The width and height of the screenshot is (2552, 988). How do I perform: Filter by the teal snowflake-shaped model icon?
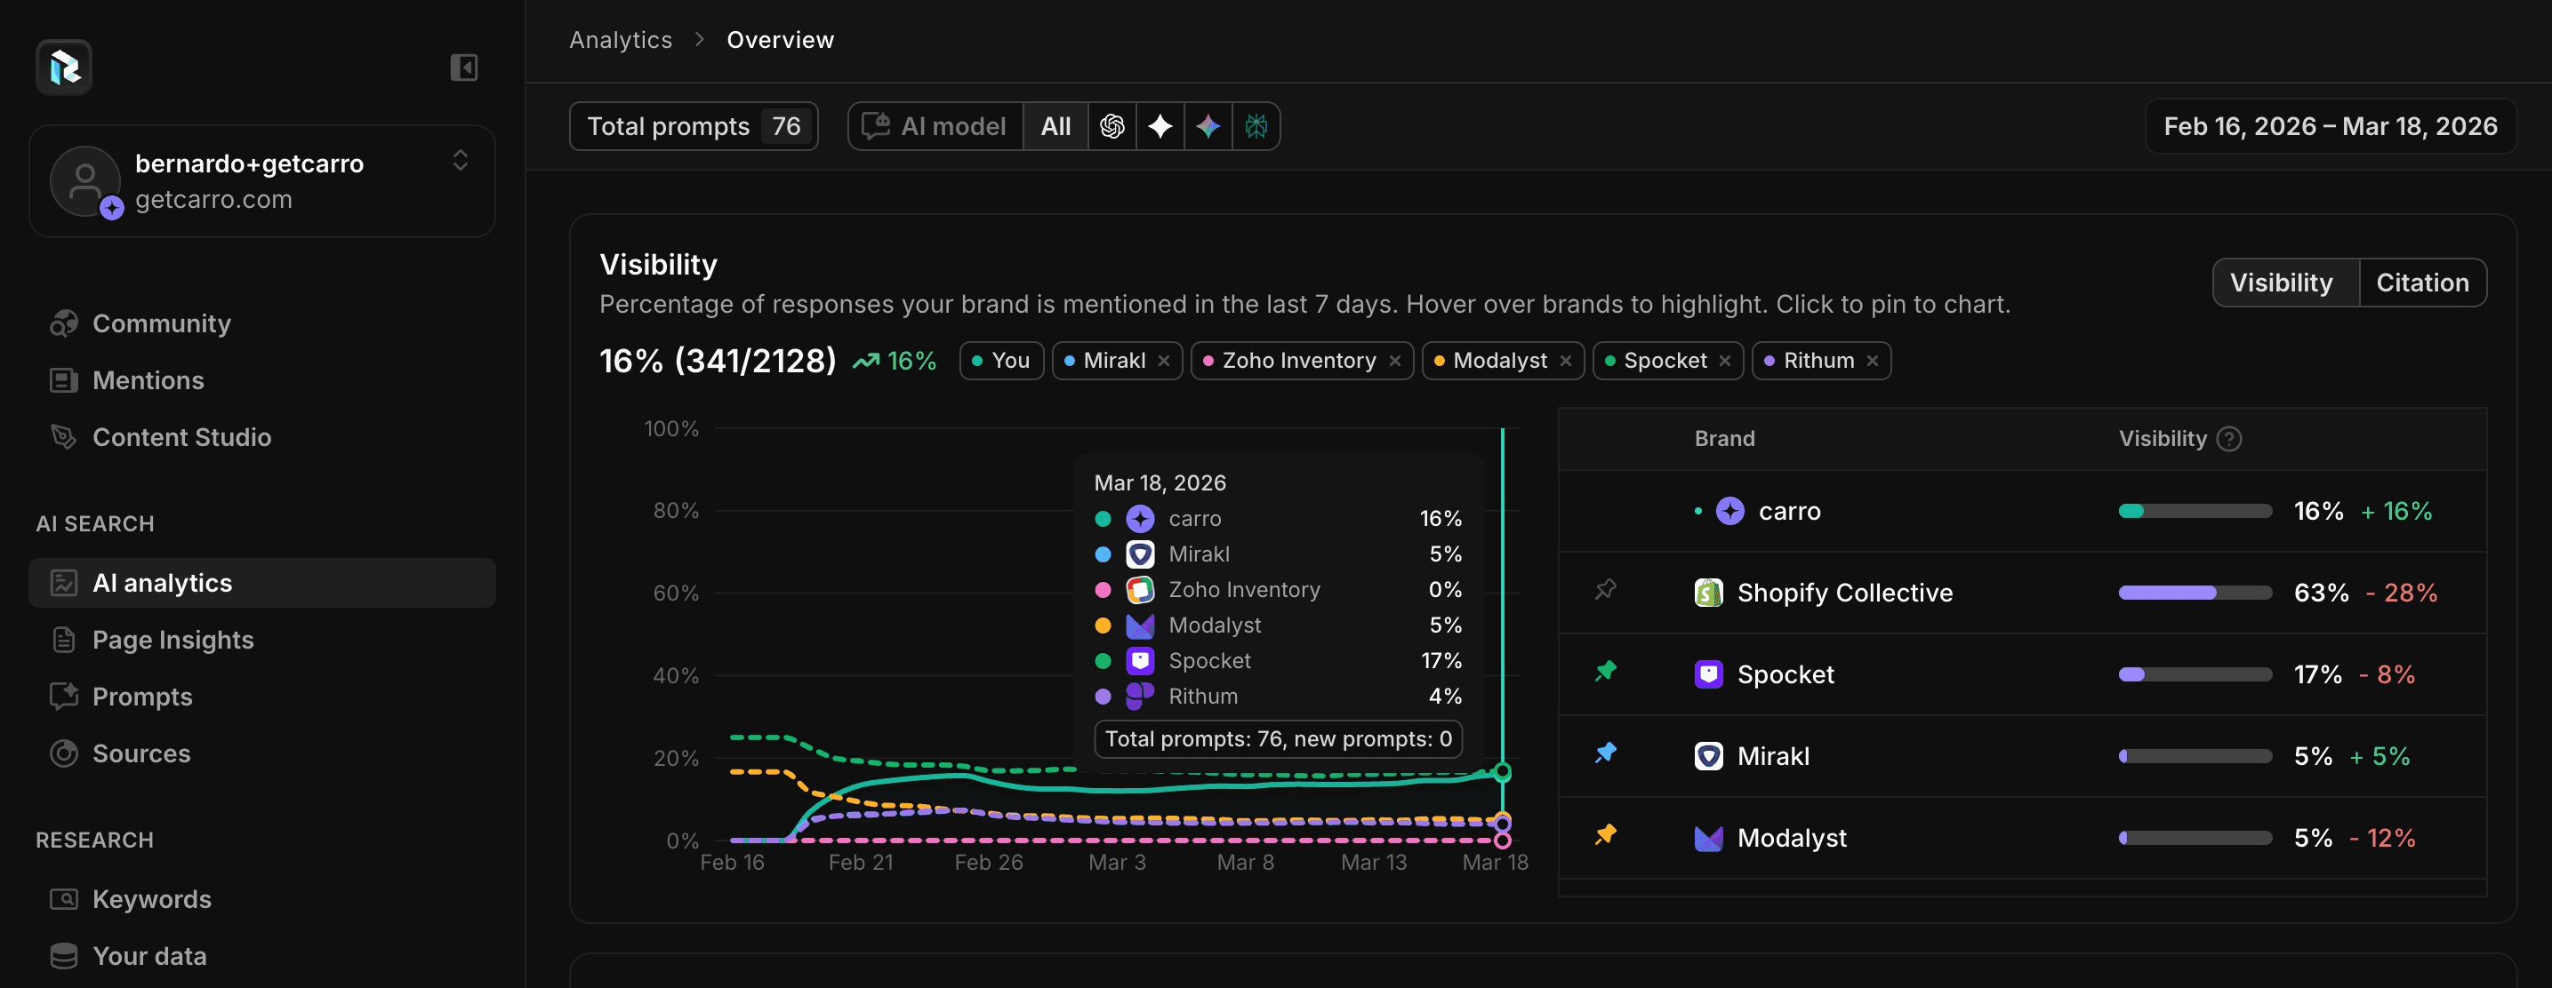[x=1256, y=127]
